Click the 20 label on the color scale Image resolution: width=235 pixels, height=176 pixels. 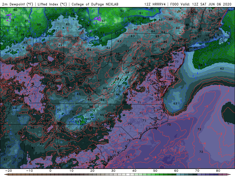coord(92,171)
